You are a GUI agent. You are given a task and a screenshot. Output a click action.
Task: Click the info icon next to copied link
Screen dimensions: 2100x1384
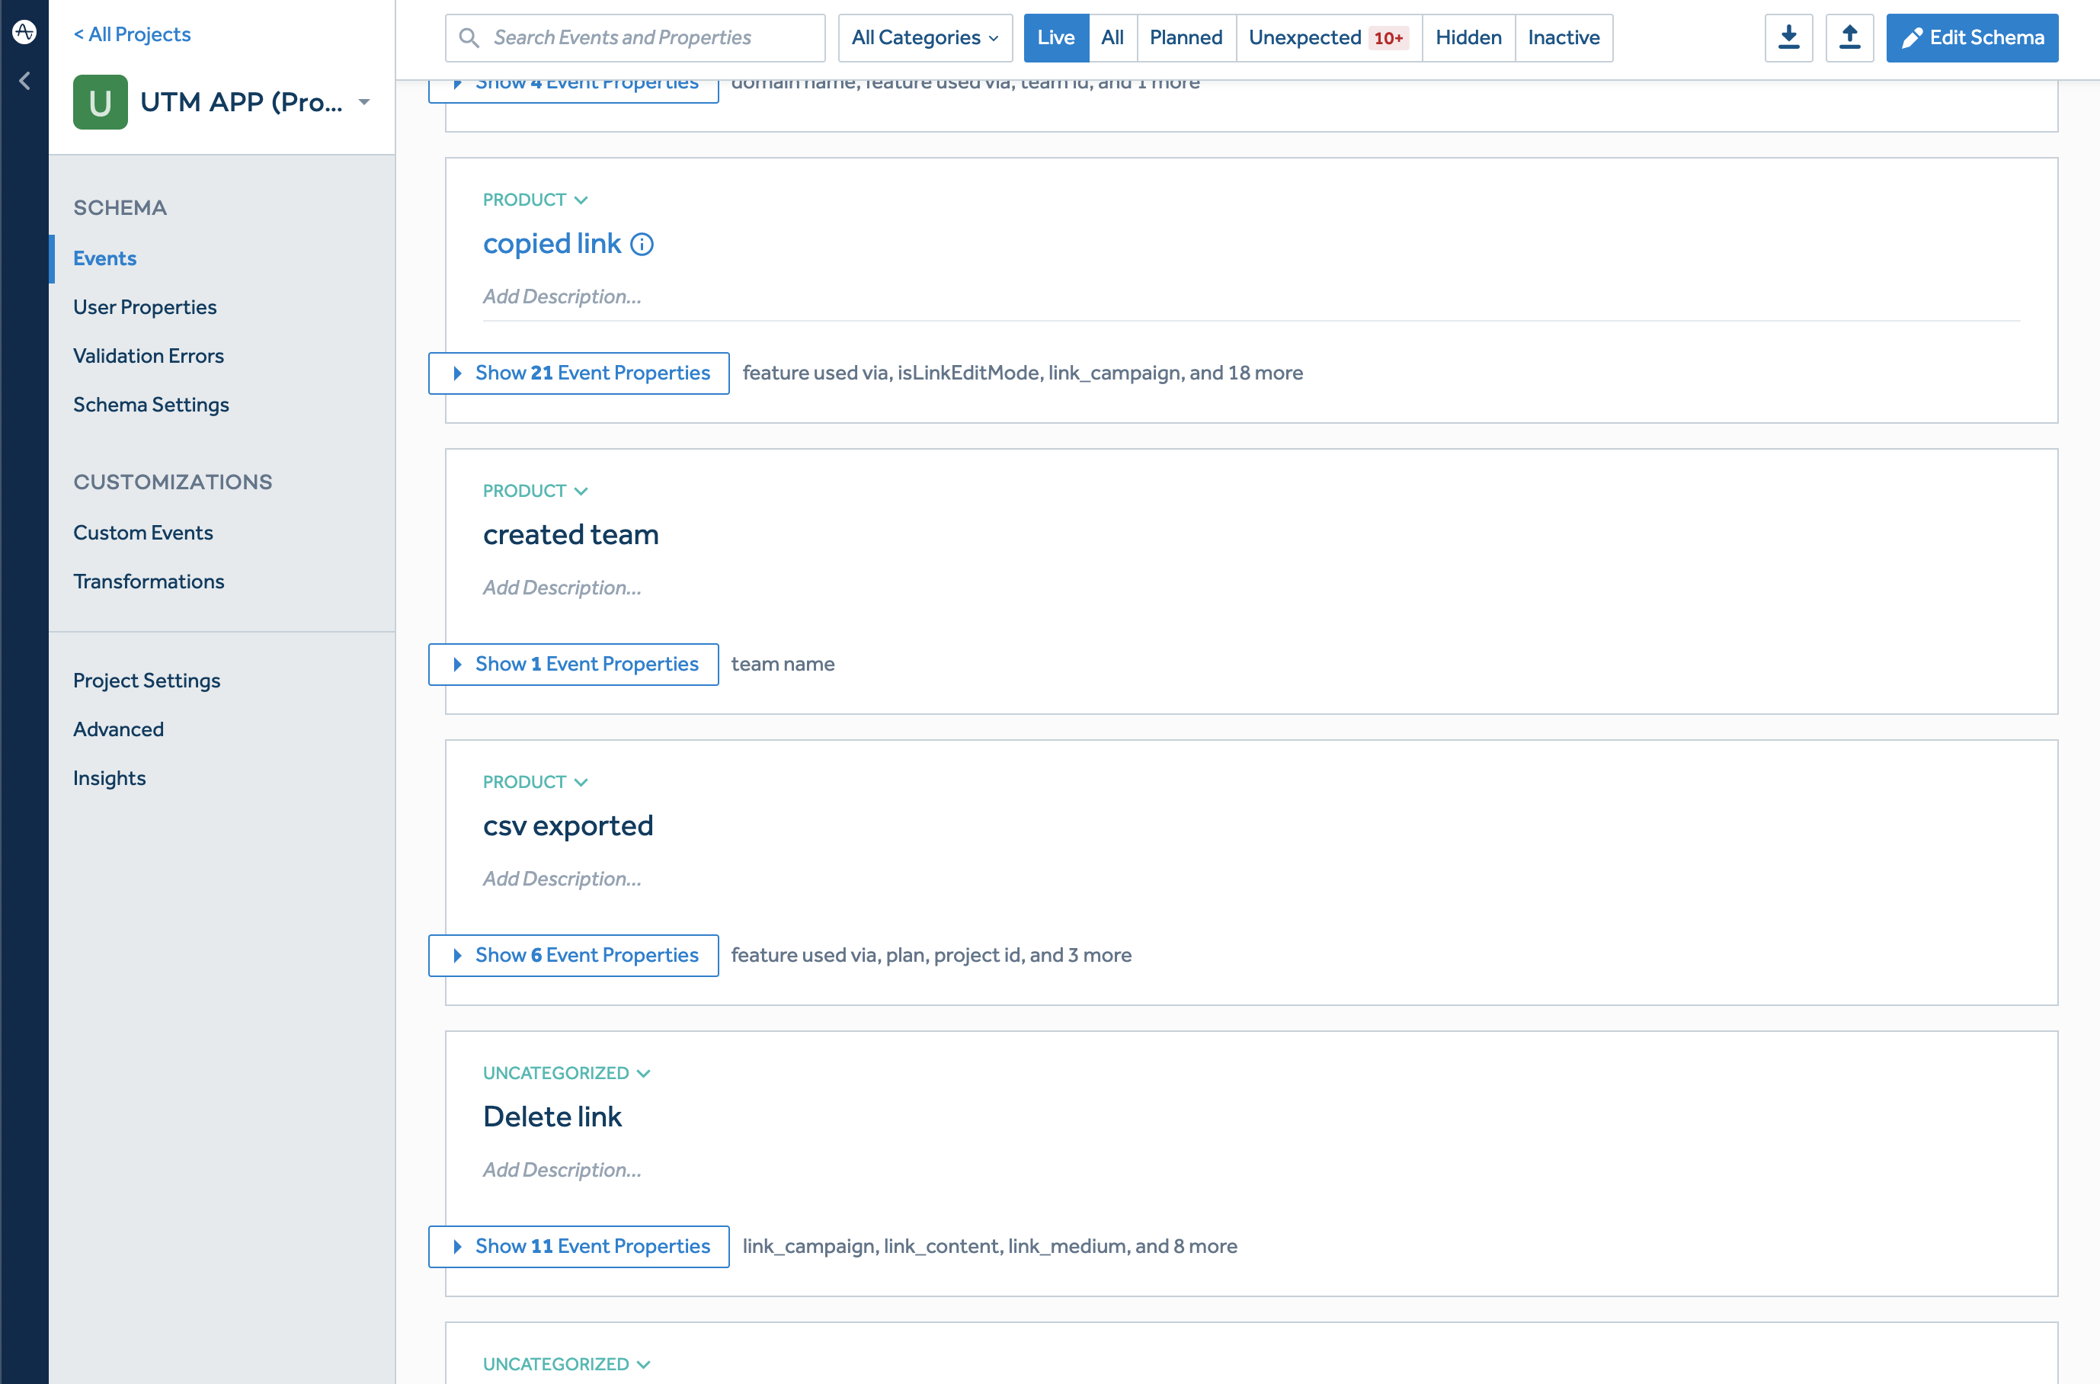click(642, 245)
